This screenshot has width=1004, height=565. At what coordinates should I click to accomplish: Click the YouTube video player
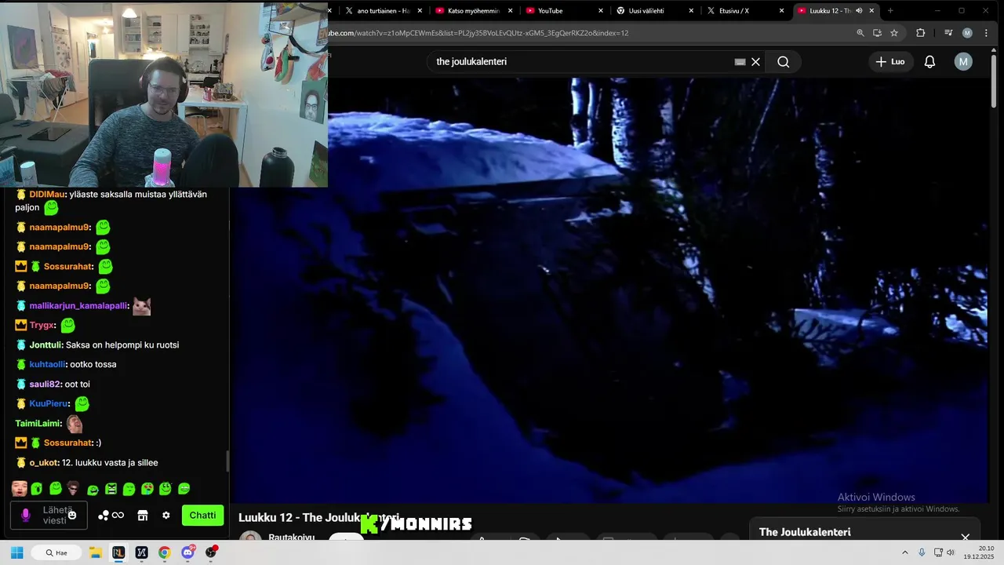609,290
